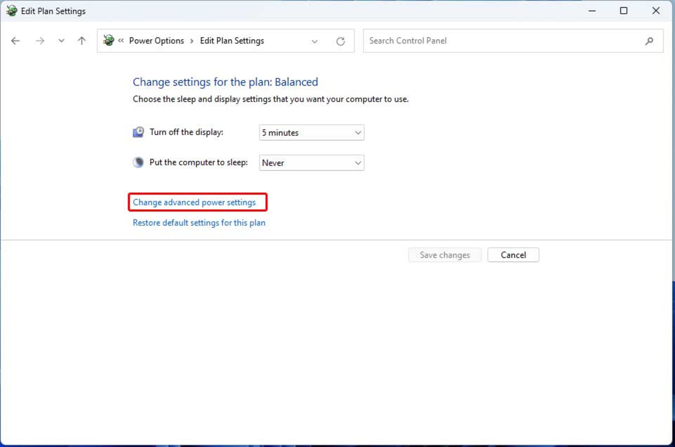Click the display monitor icon
The image size is (675, 447).
[x=138, y=132]
